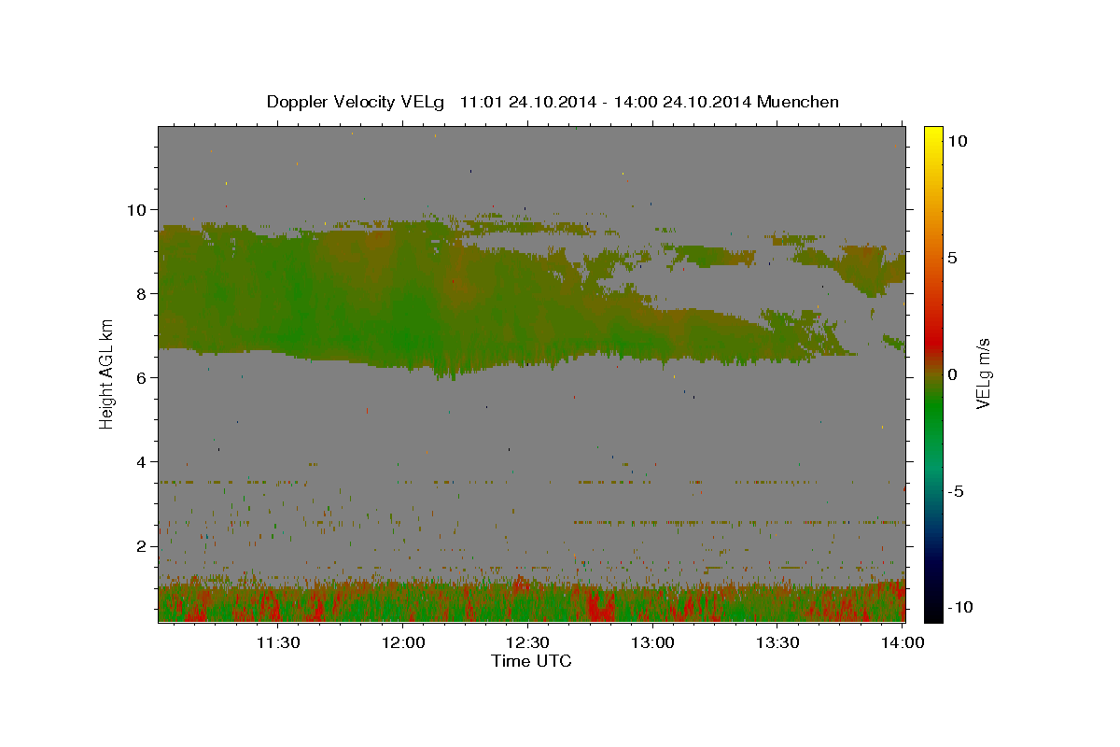Image resolution: width=1120 pixels, height=747 pixels.
Task: Click the 13:00 time tick label
Action: pyautogui.click(x=652, y=642)
